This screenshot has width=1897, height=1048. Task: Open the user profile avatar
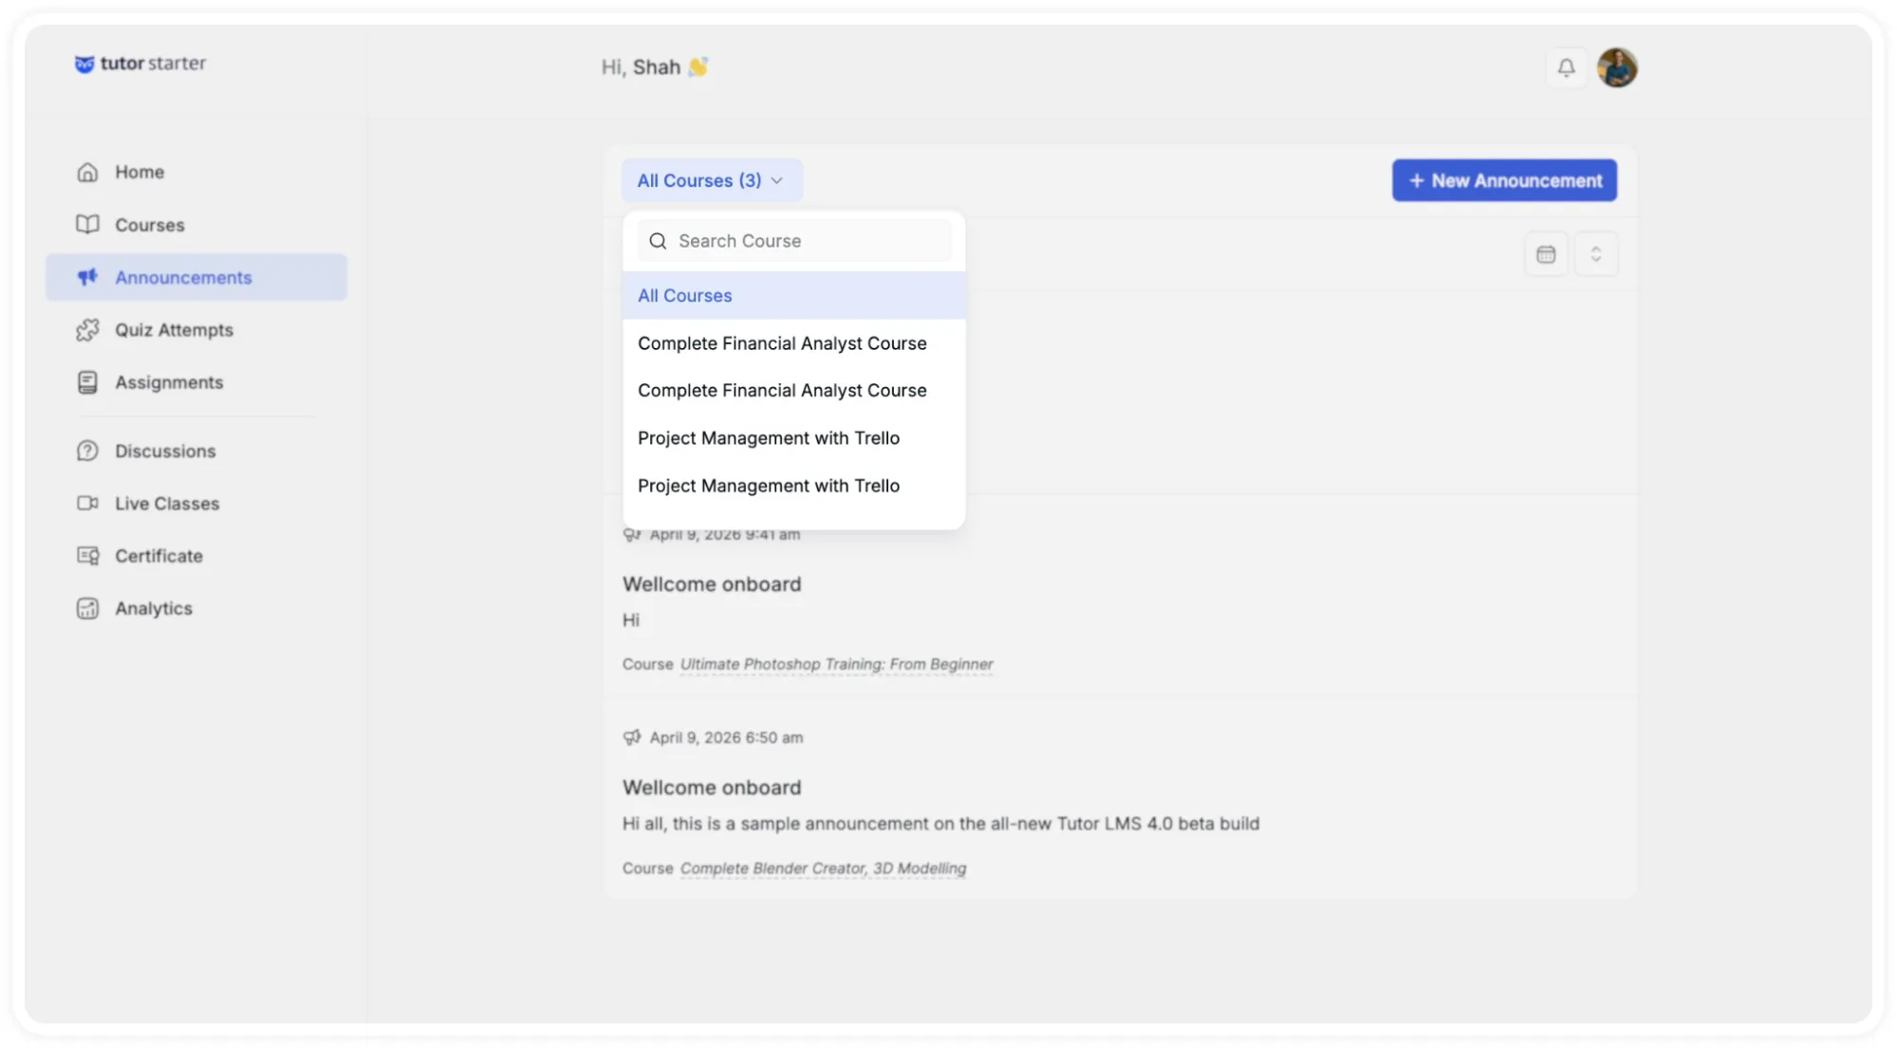[1617, 67]
